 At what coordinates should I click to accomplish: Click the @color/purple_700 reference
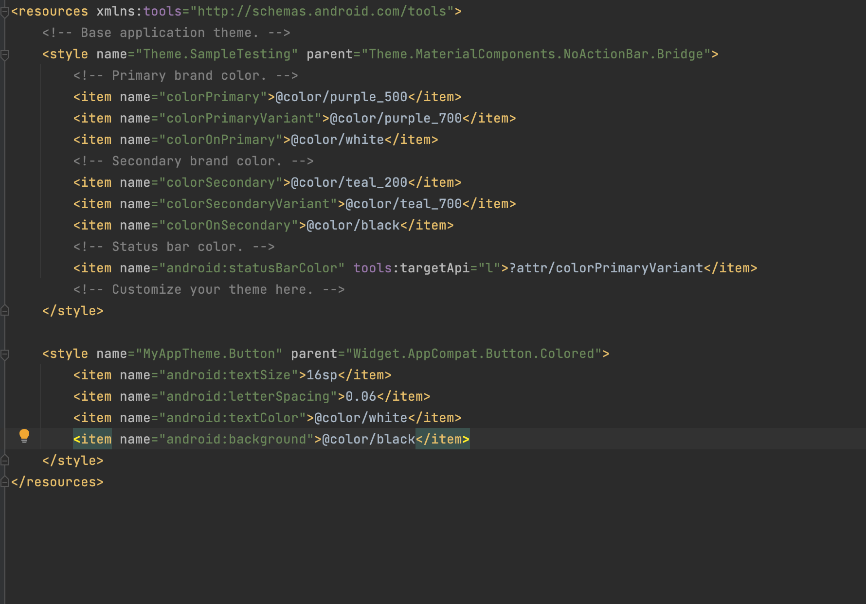(396, 119)
